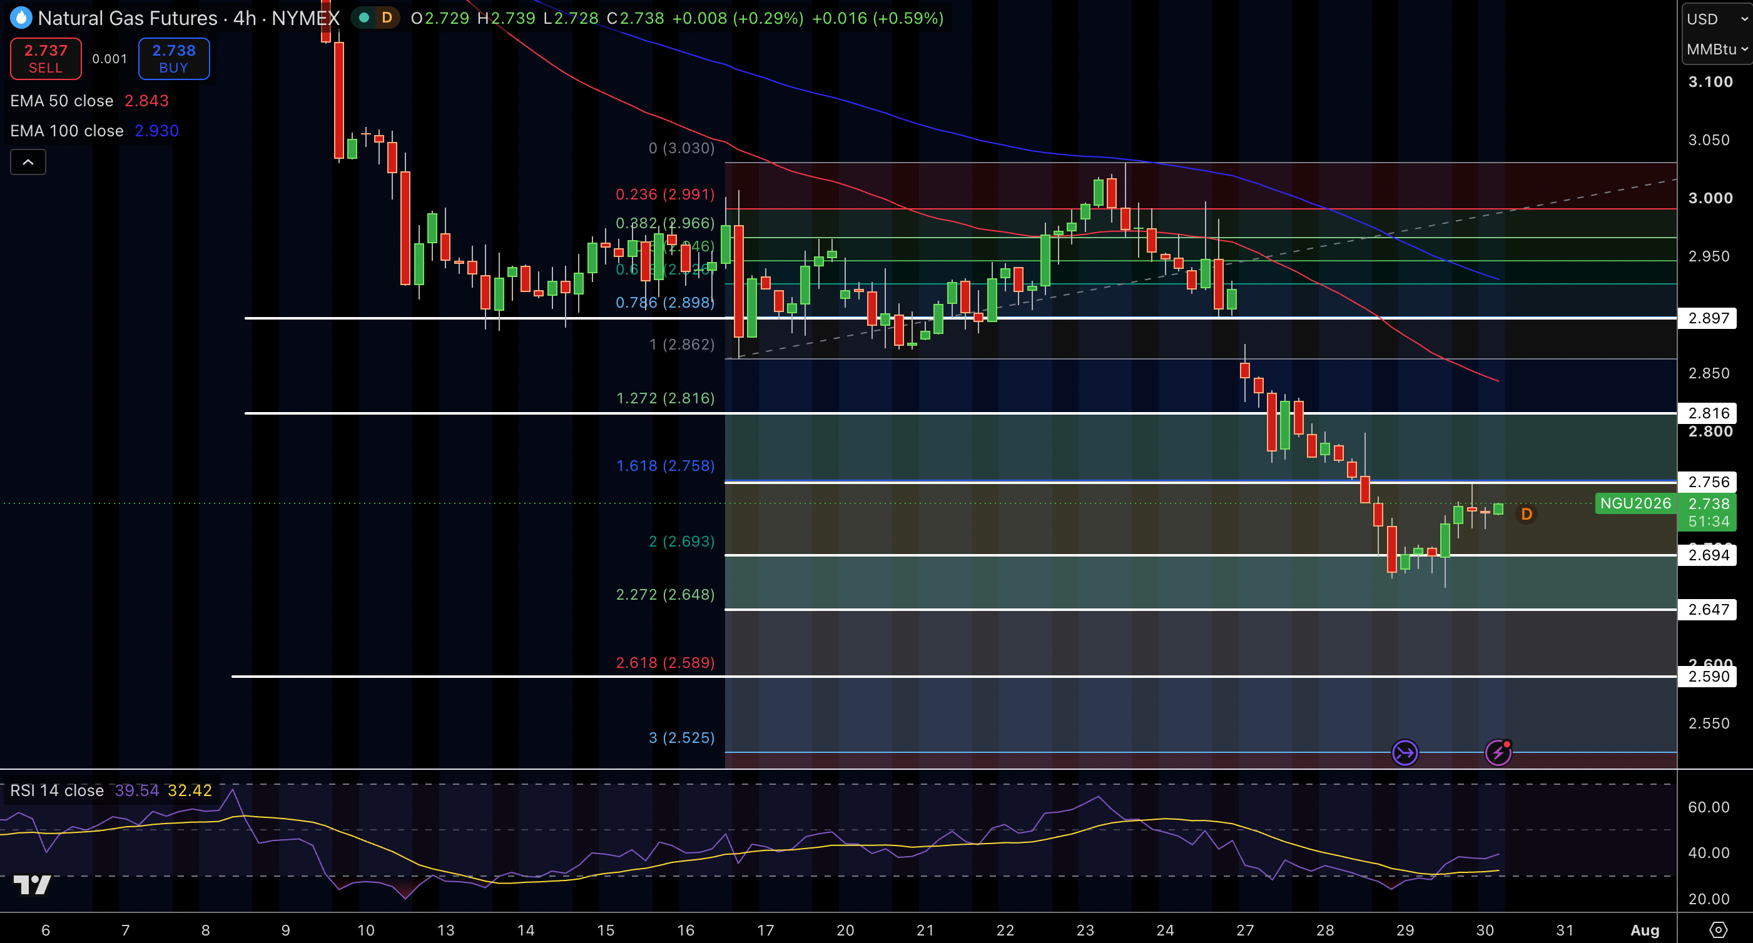Open chart settings gear icon at bottom right
Screen dimensions: 1753x943
pyautogui.click(x=1719, y=929)
